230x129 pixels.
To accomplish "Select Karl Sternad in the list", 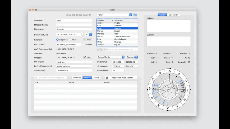I will tap(117, 26).
